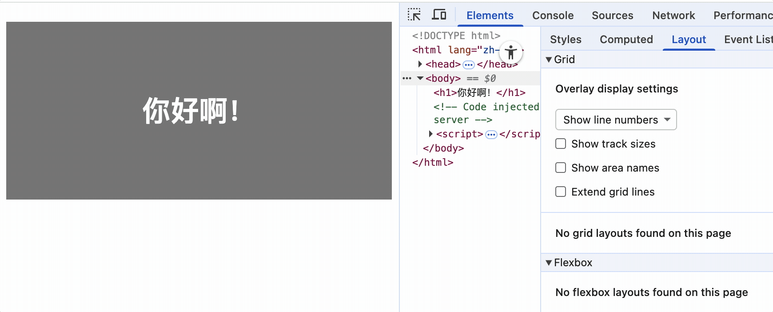Select the Layout pane tab
Screen dimensions: 773x312
coord(689,40)
